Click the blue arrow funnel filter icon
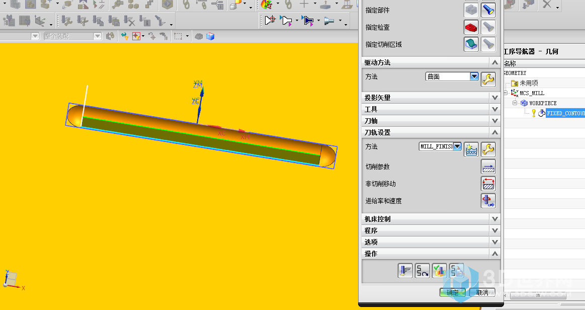Image resolution: width=585 pixels, height=310 pixels. click(124, 36)
